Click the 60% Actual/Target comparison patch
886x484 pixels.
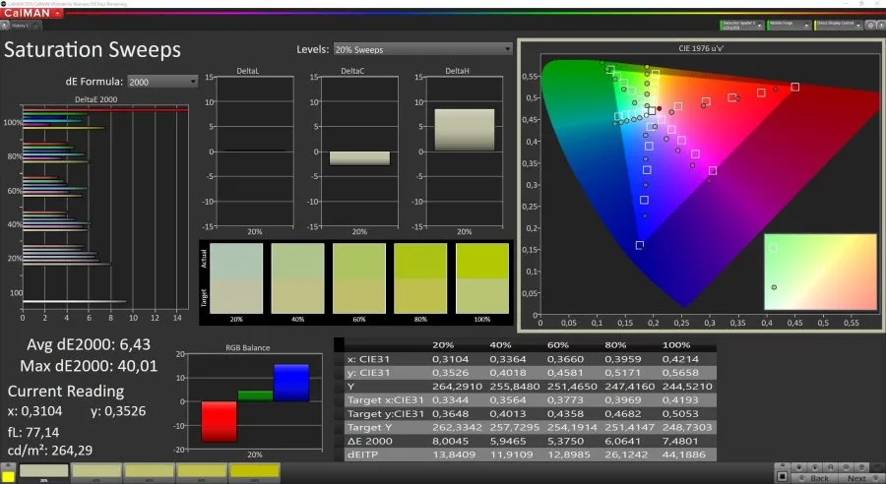click(357, 278)
